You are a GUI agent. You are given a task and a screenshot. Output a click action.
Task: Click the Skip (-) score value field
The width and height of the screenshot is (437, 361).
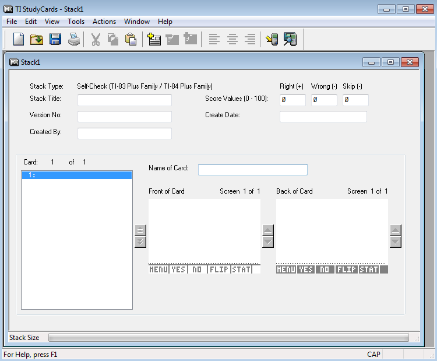[355, 100]
